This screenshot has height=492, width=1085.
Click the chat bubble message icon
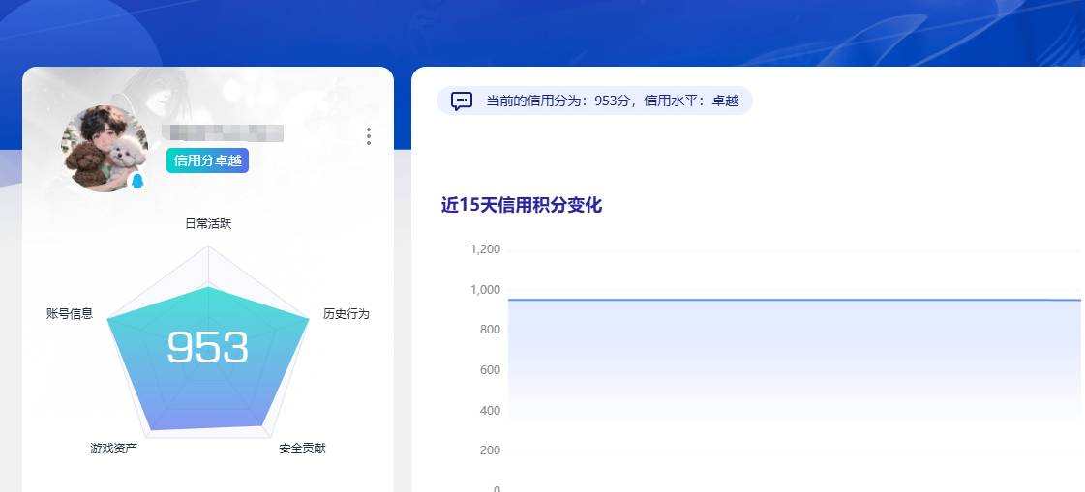point(462,101)
